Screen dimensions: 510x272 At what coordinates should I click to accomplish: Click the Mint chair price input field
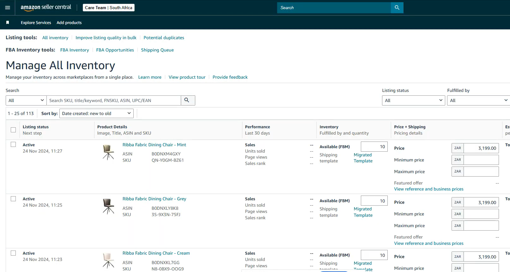[x=481, y=148]
